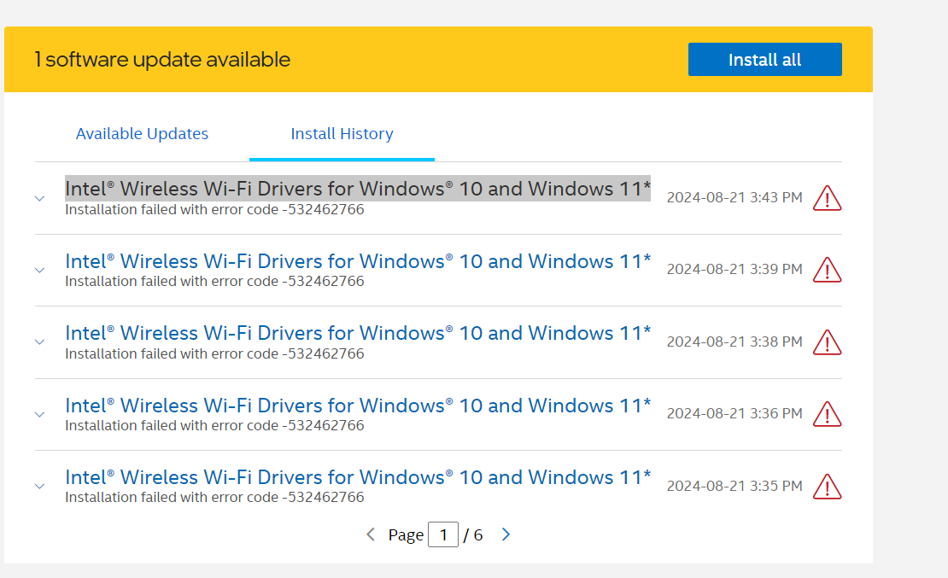The width and height of the screenshot is (948, 578).
Task: Open Wi-Fi Drivers link dated 3:39 PM
Action: tap(357, 261)
